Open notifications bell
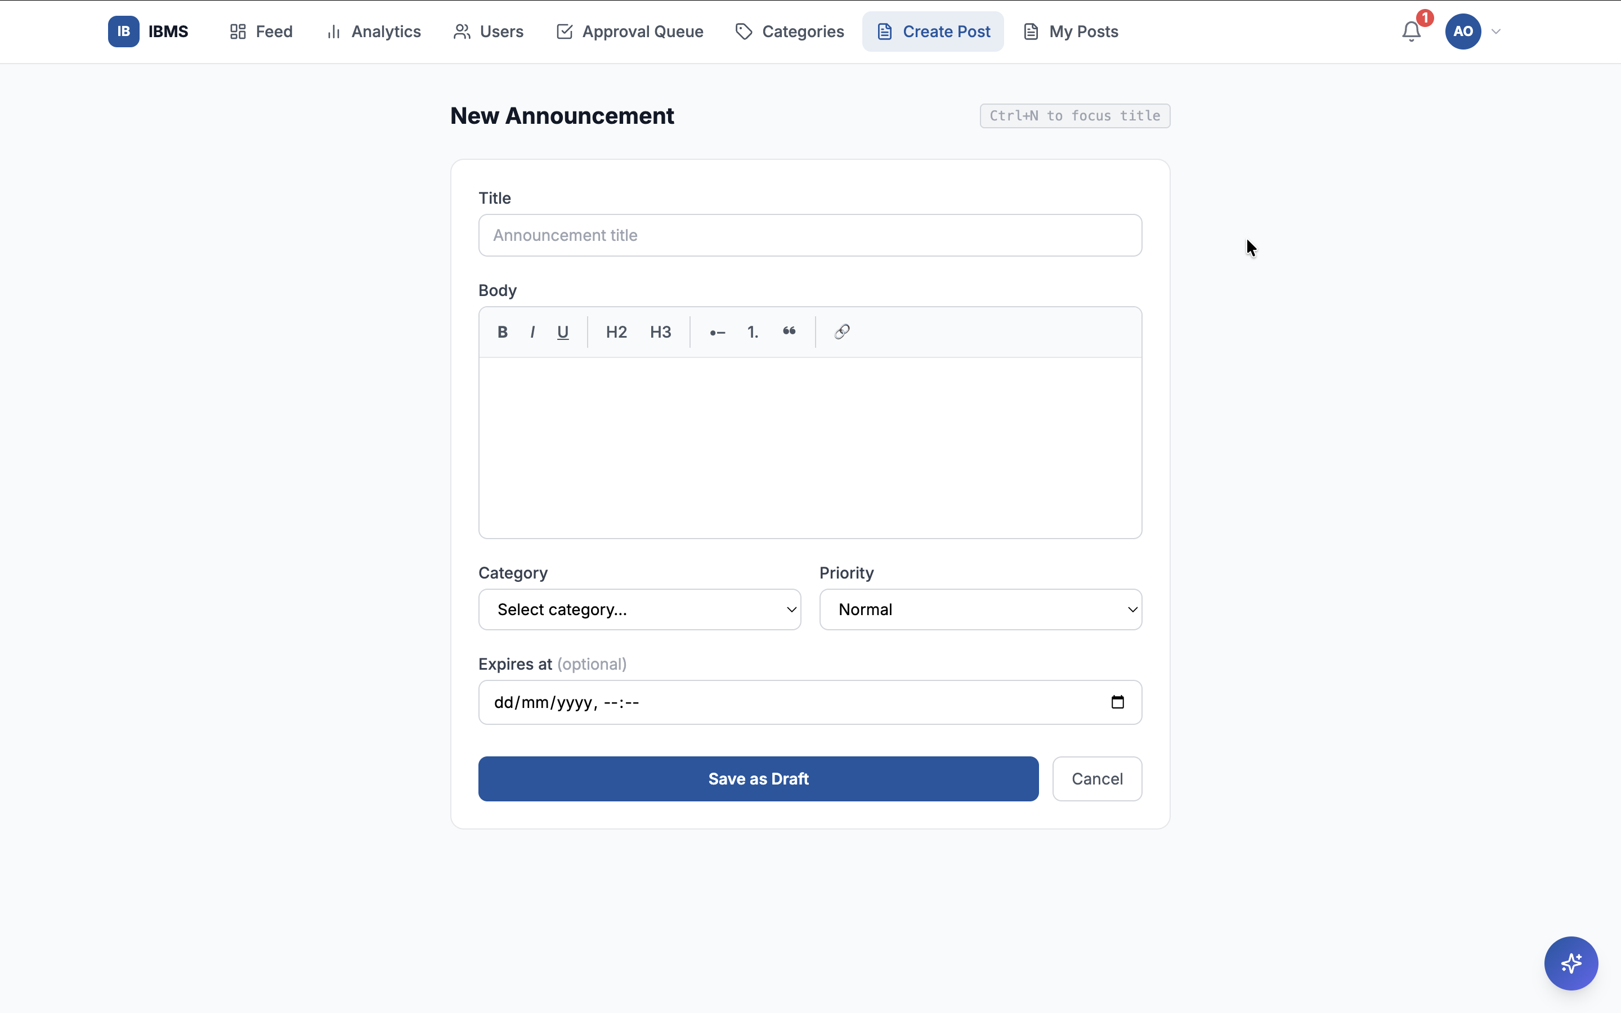This screenshot has height=1013, width=1621. tap(1412, 32)
